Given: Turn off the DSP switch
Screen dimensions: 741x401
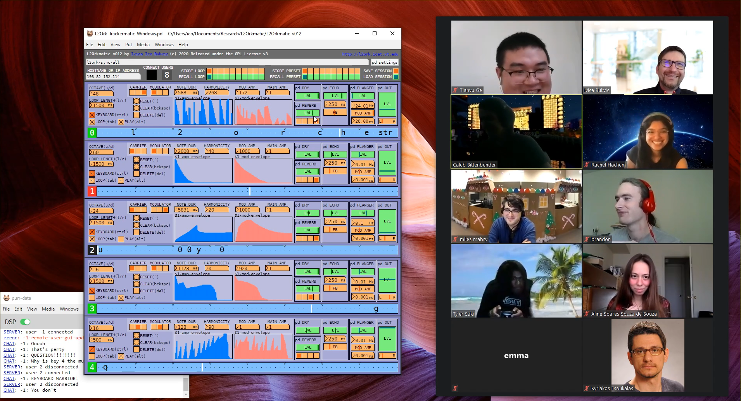Looking at the screenshot, I should (x=25, y=322).
